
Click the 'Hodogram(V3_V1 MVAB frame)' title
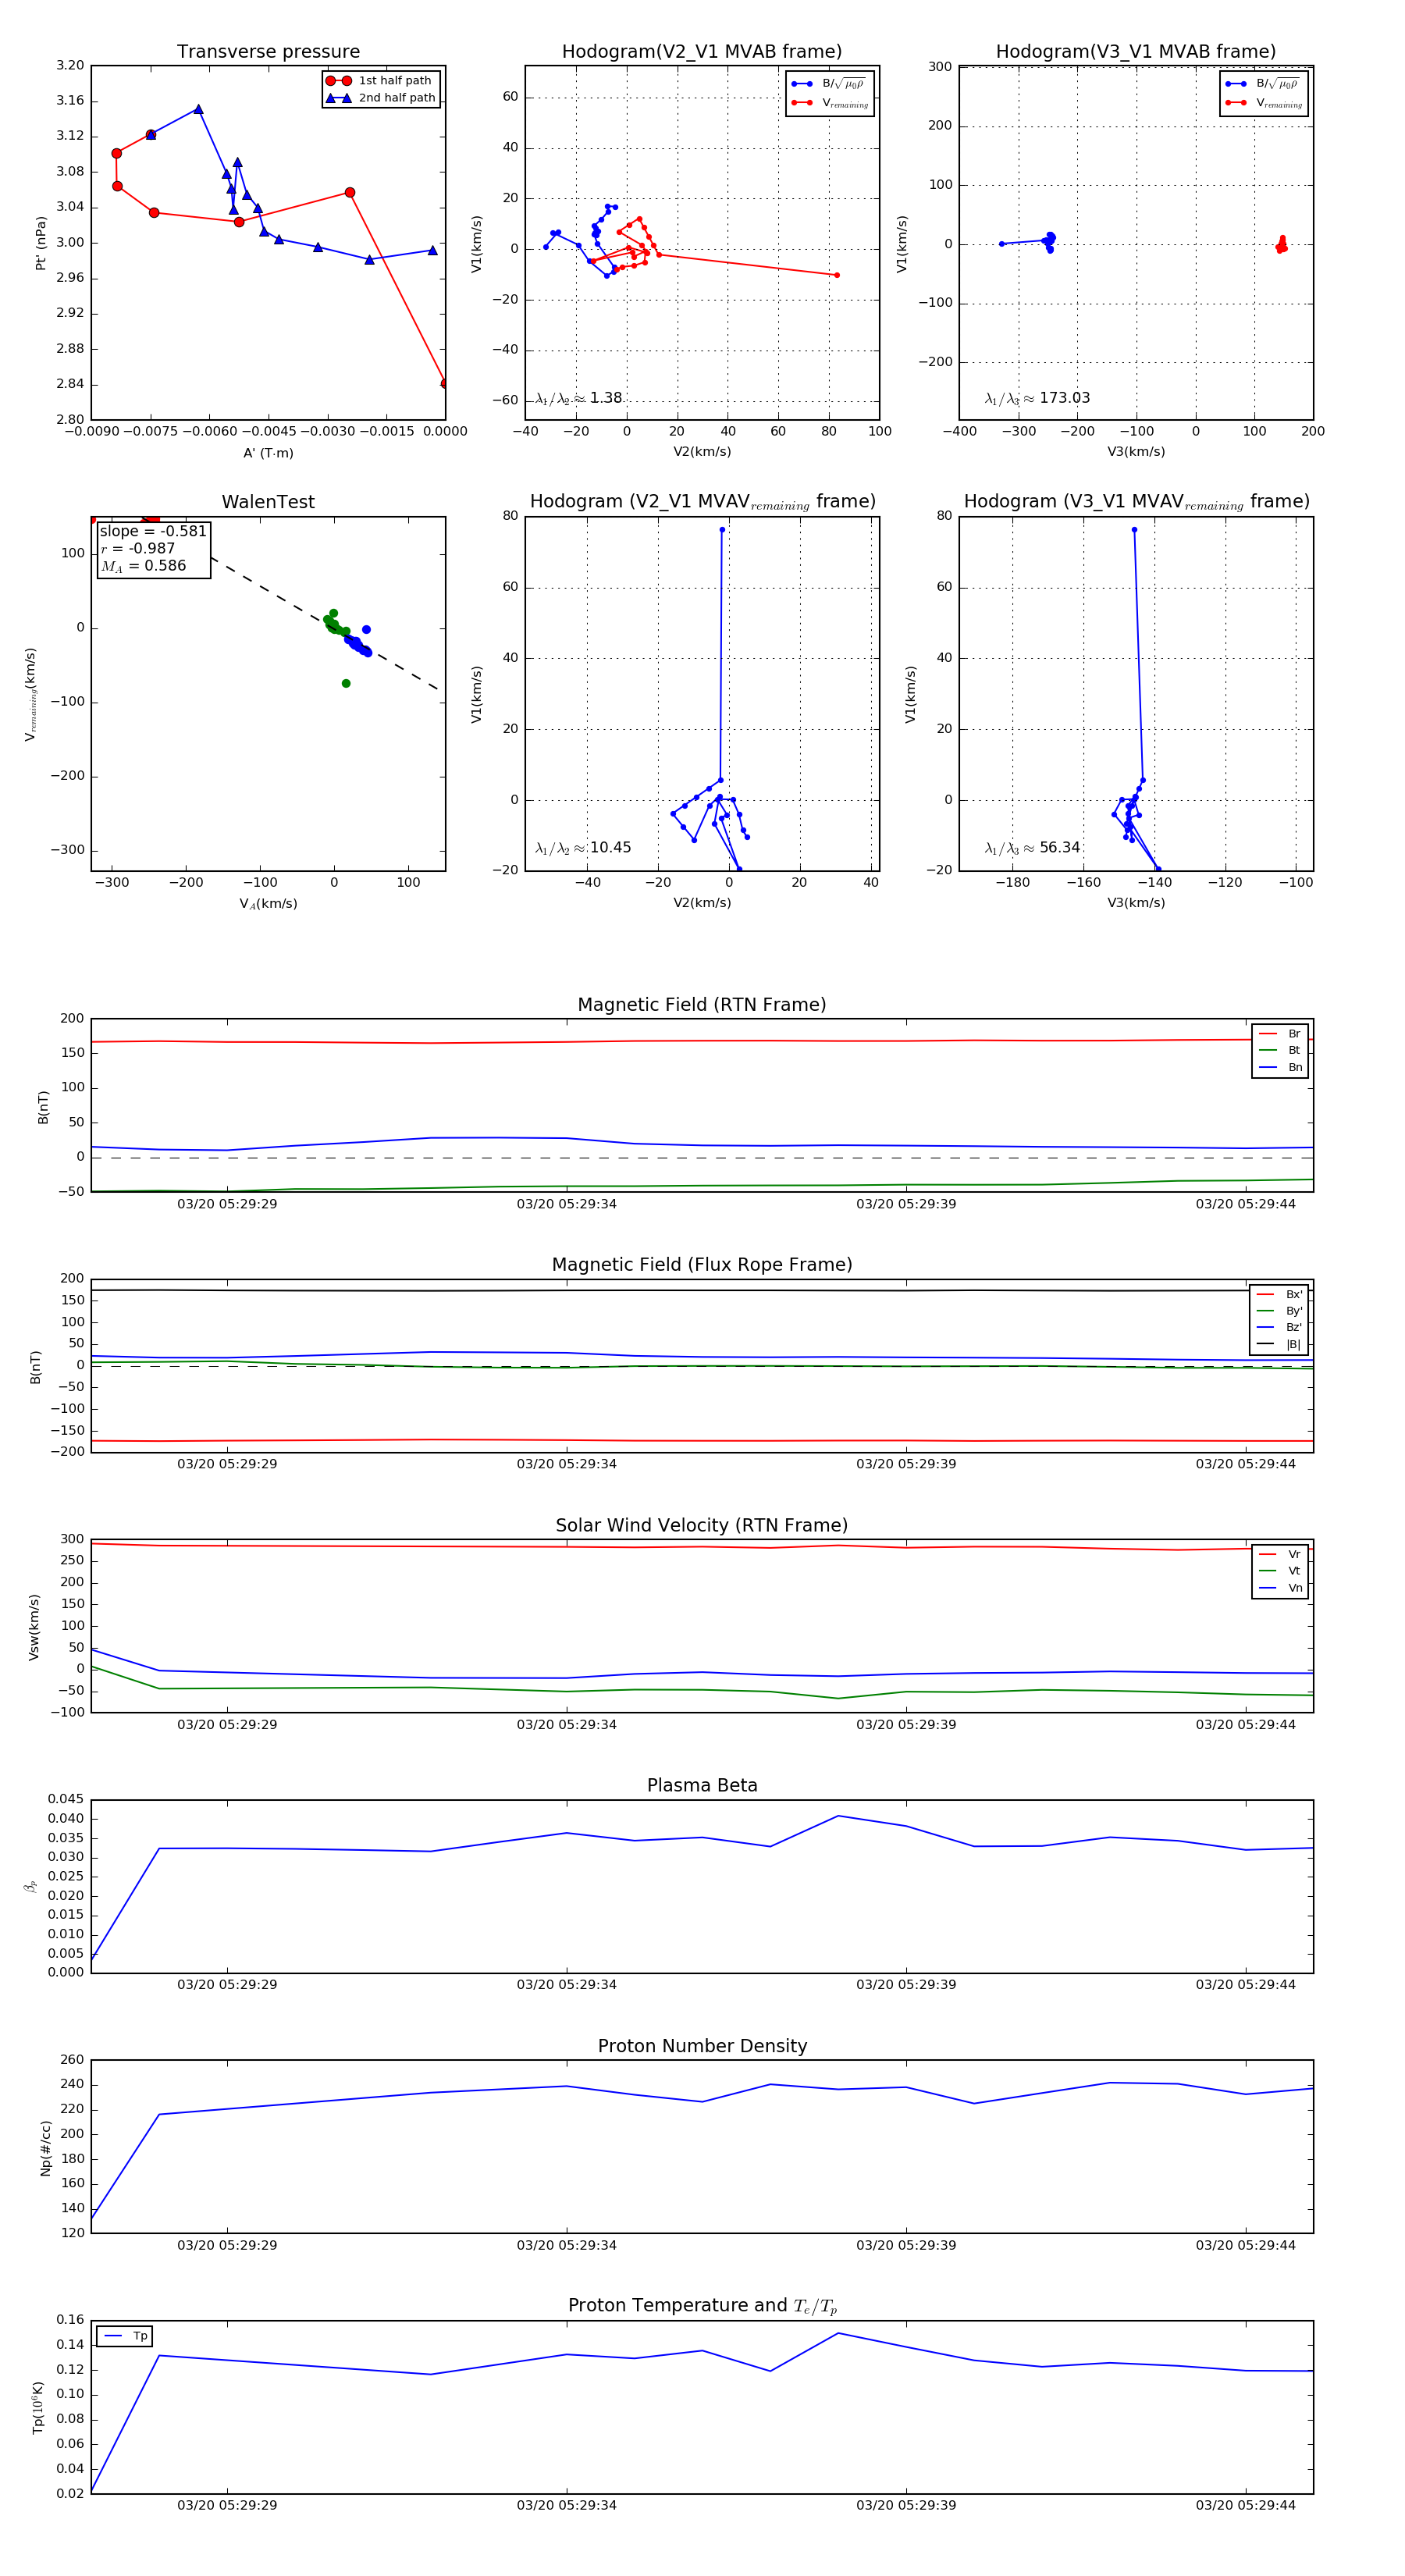[1135, 52]
